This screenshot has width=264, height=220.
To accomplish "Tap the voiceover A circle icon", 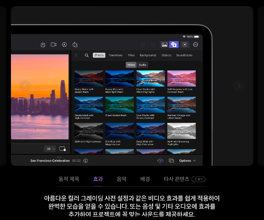I will click(64, 44).
